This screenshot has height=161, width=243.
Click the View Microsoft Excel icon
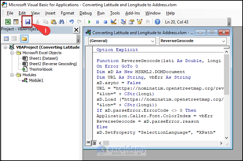[8, 22]
